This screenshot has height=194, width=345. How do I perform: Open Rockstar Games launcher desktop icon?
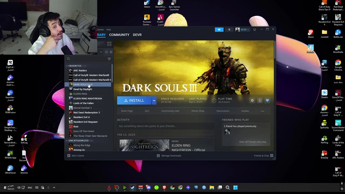(147, 20)
